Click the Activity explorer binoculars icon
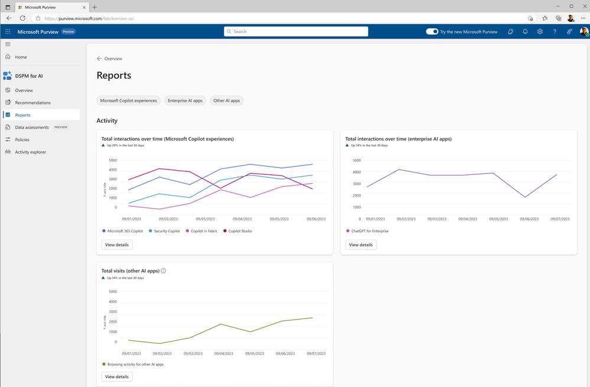 point(8,152)
